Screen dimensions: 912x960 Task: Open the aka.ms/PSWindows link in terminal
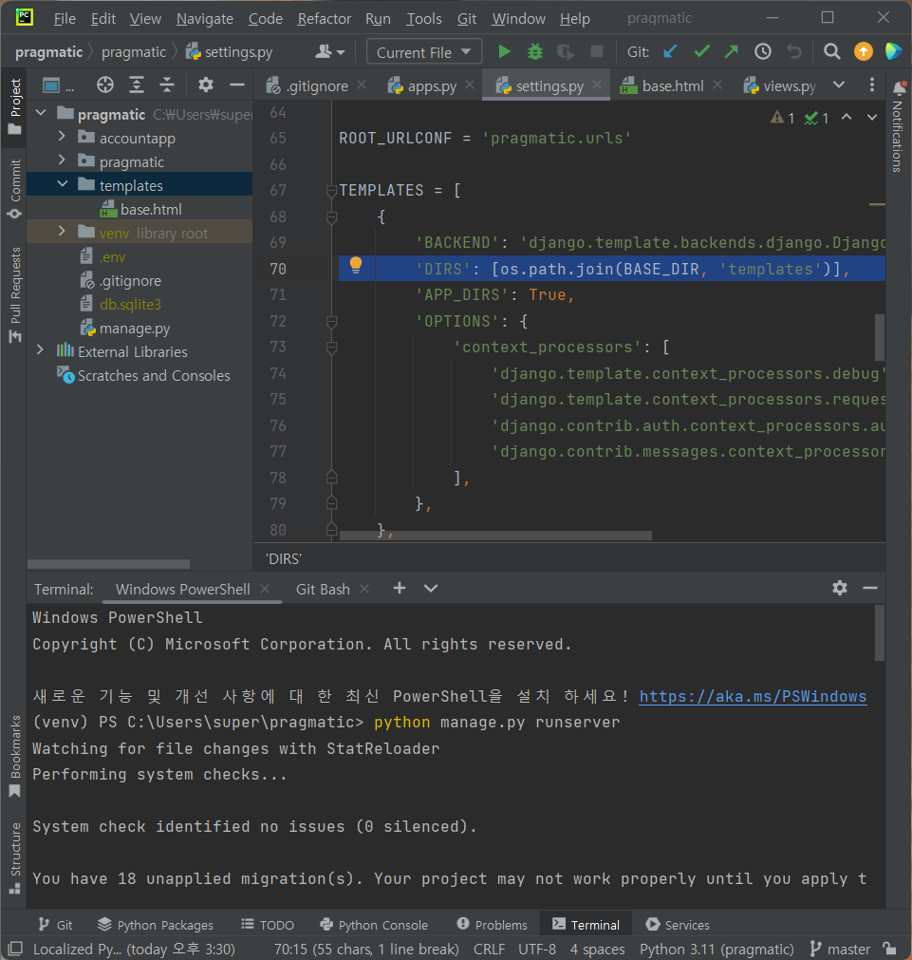(x=753, y=696)
